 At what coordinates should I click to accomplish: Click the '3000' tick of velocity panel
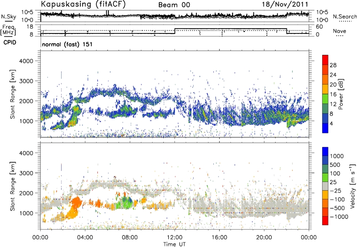click(x=26, y=173)
